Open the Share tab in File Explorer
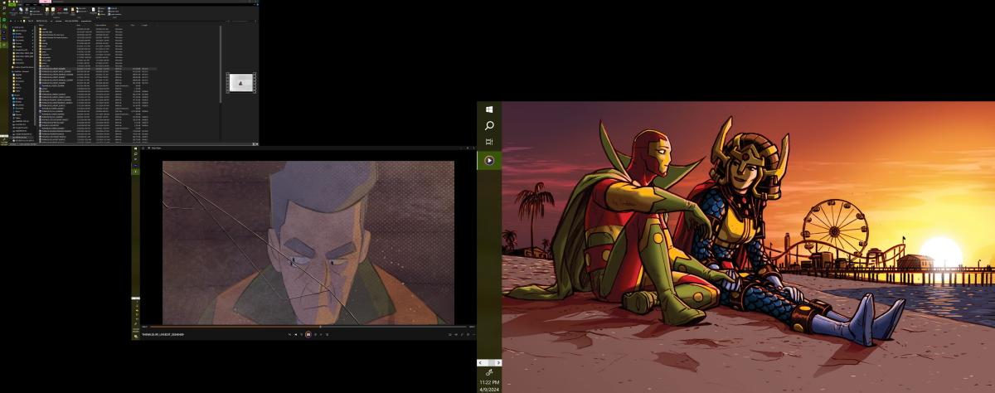The width and height of the screenshot is (995, 393). 27,5
